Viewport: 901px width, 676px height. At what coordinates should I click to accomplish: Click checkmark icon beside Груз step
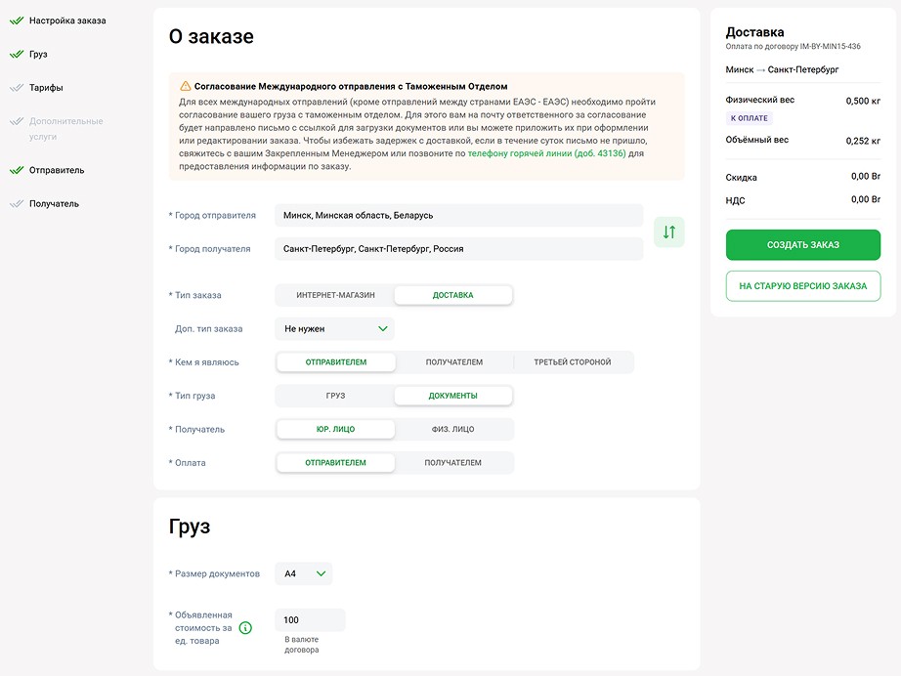click(17, 54)
